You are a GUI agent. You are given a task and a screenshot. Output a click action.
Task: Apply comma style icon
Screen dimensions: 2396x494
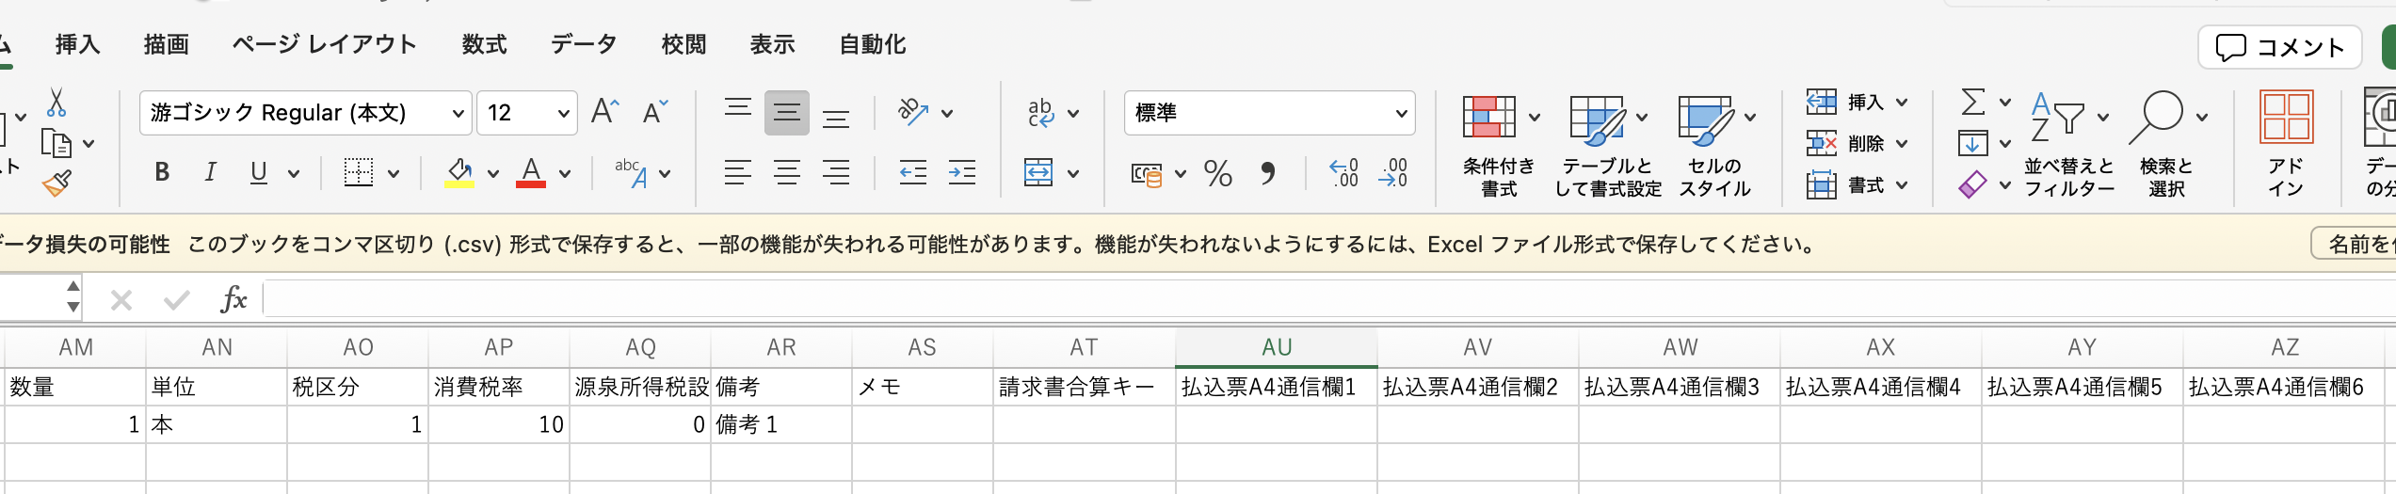tap(1268, 173)
